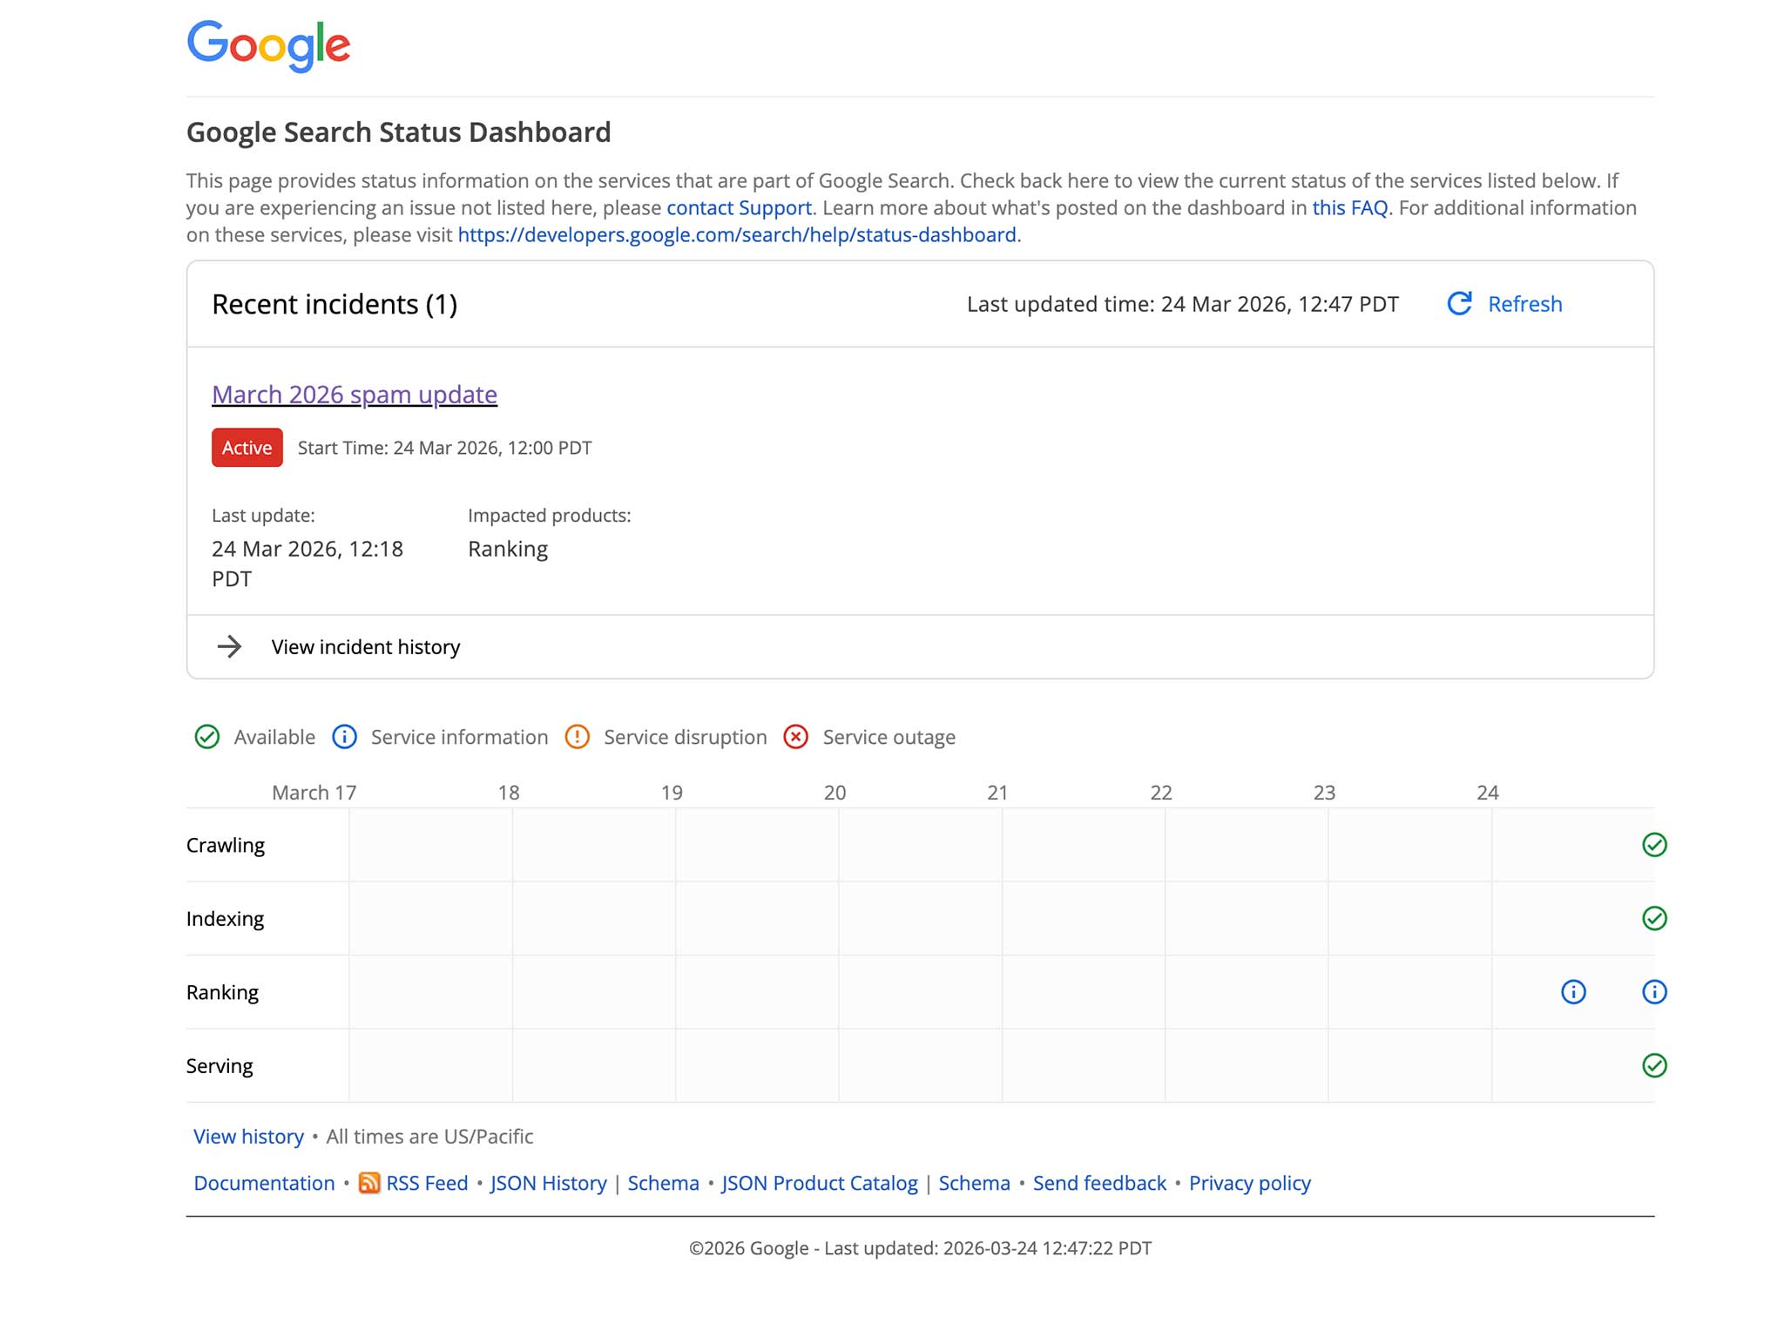Open the developers.google.com status-dashboard URL
The height and width of the screenshot is (1317, 1784).
pos(737,235)
